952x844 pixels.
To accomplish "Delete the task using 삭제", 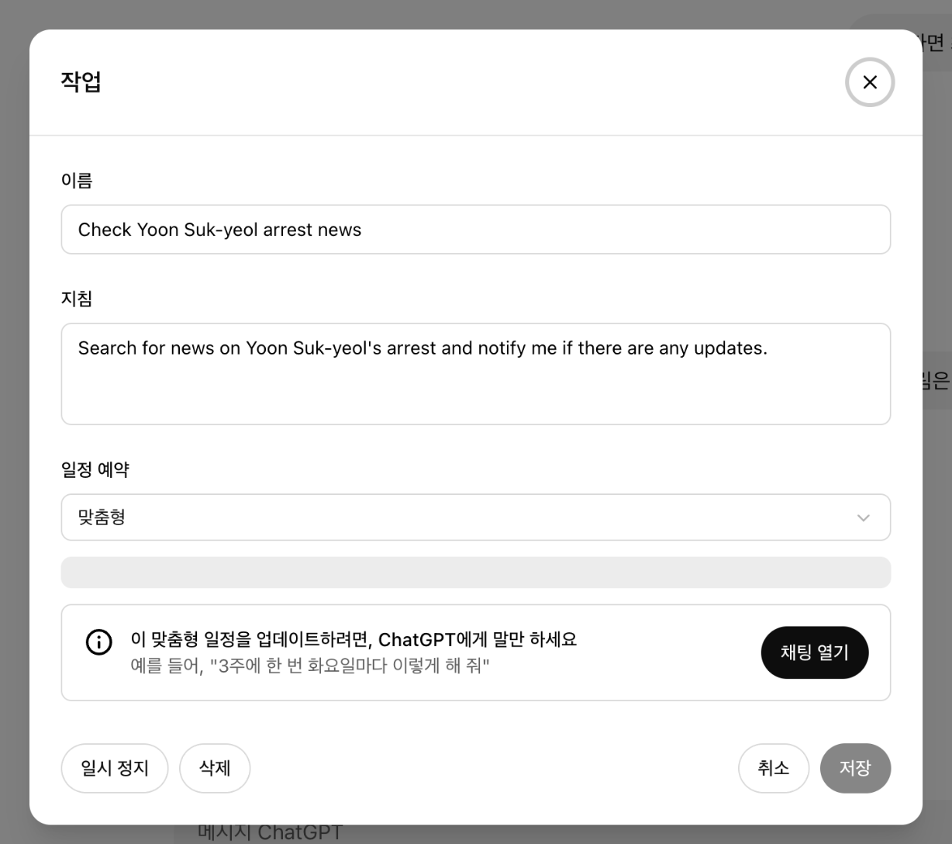I will pyautogui.click(x=215, y=768).
